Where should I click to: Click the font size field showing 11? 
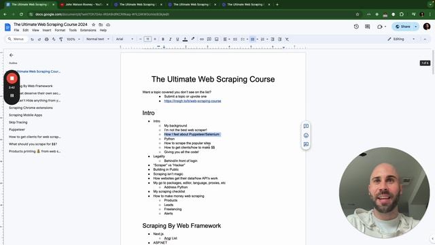pyautogui.click(x=147, y=39)
